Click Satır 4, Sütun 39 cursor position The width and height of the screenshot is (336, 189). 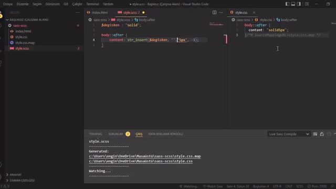pyautogui.click(x=238, y=186)
